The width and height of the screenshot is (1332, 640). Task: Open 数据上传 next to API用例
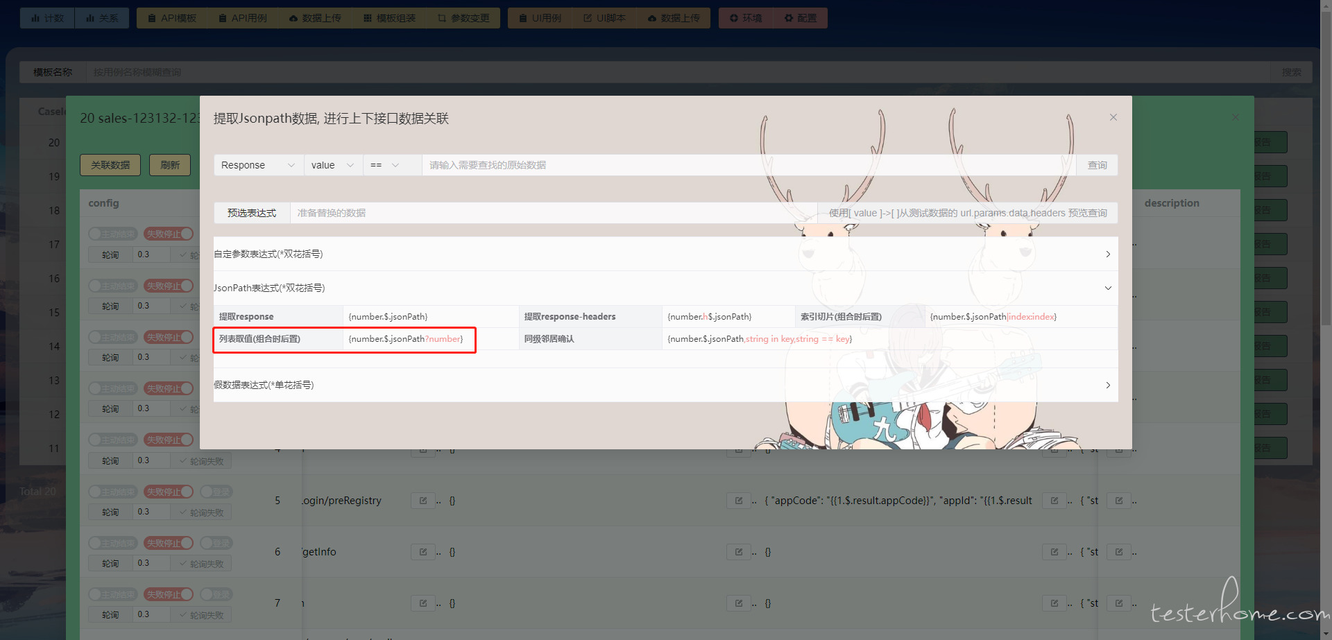[x=315, y=18]
